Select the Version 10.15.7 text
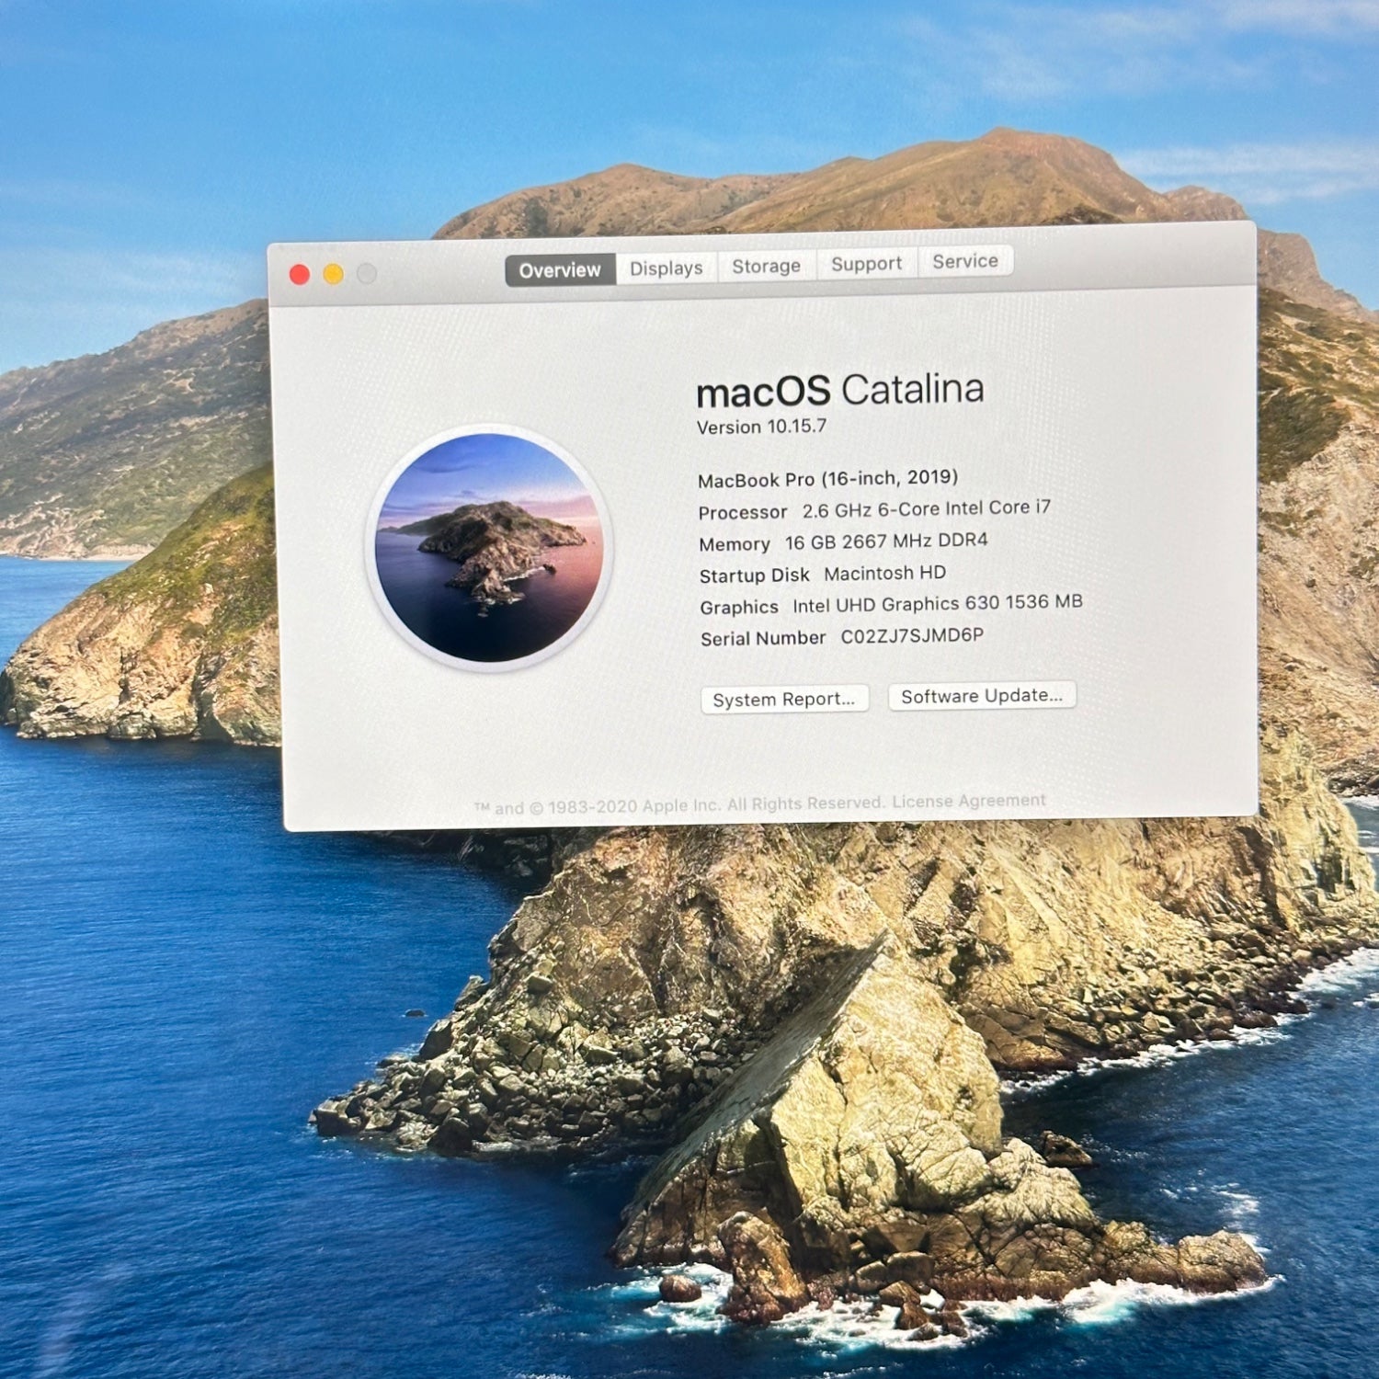1379x1379 pixels. pyautogui.click(x=761, y=427)
